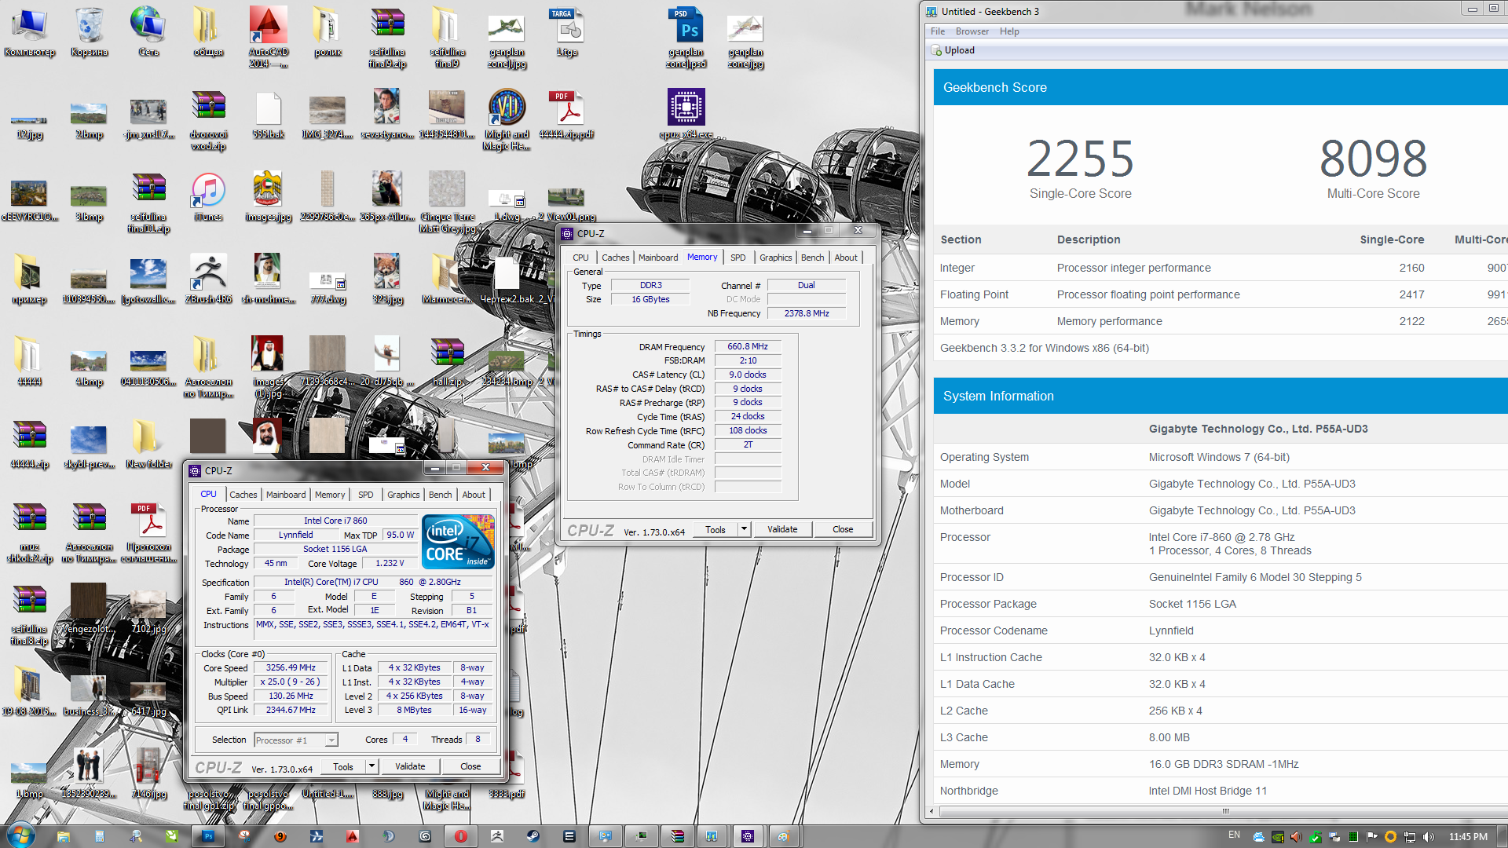This screenshot has height=848, width=1508.
Task: Click the Core Voltage 1.232 V value
Action: coord(390,563)
